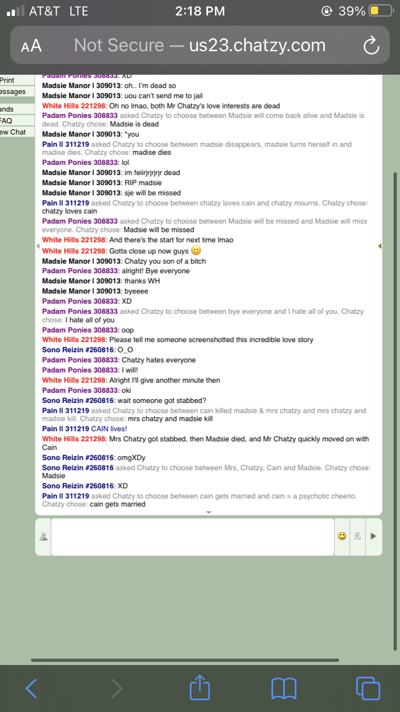Viewport: 400px width, 712px height.
Task: Tap the Safari back arrow
Action: tap(31, 688)
